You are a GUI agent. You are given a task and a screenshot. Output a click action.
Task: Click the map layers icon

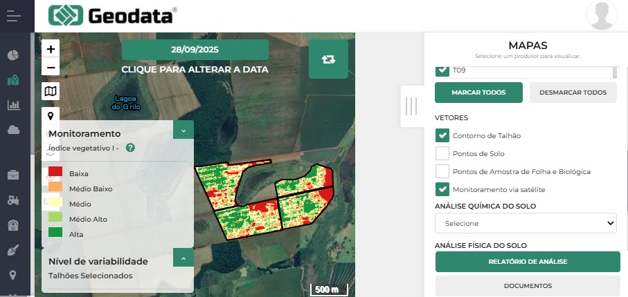click(x=51, y=91)
